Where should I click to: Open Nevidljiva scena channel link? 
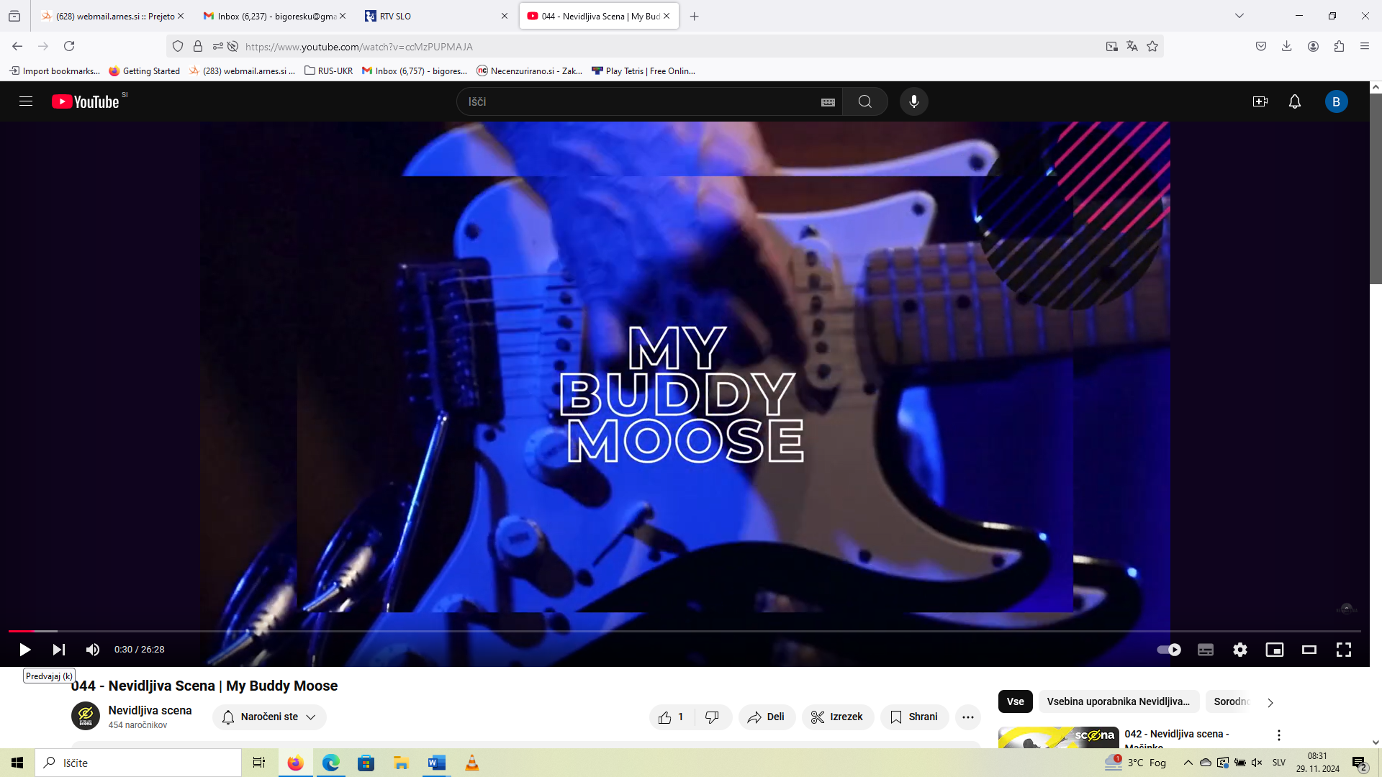(150, 710)
